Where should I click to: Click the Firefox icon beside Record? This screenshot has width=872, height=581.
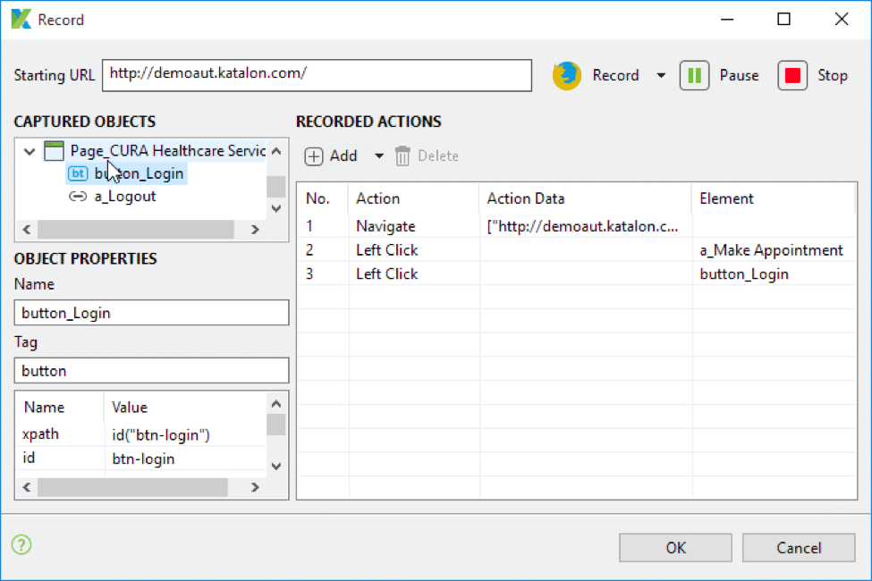point(566,75)
